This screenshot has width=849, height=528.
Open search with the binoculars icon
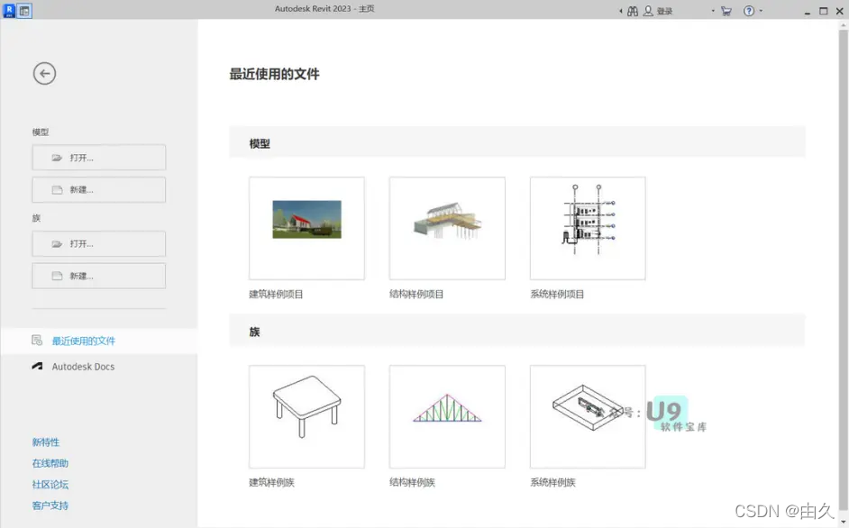(633, 11)
